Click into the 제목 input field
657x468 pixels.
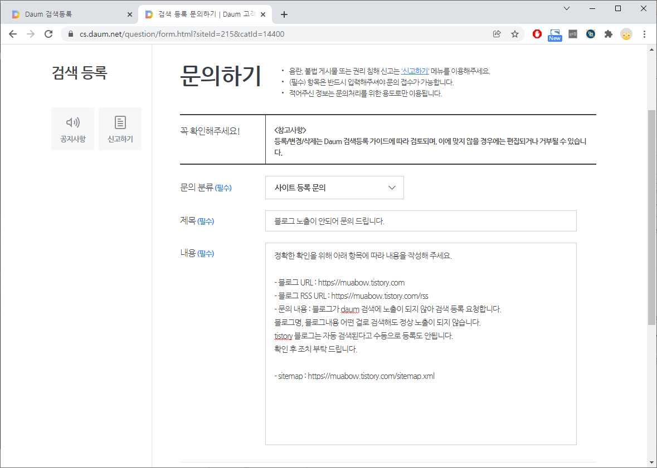[421, 221]
